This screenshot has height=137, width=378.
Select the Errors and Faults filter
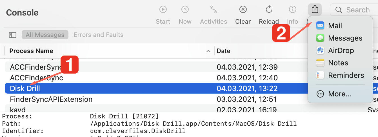98,35
